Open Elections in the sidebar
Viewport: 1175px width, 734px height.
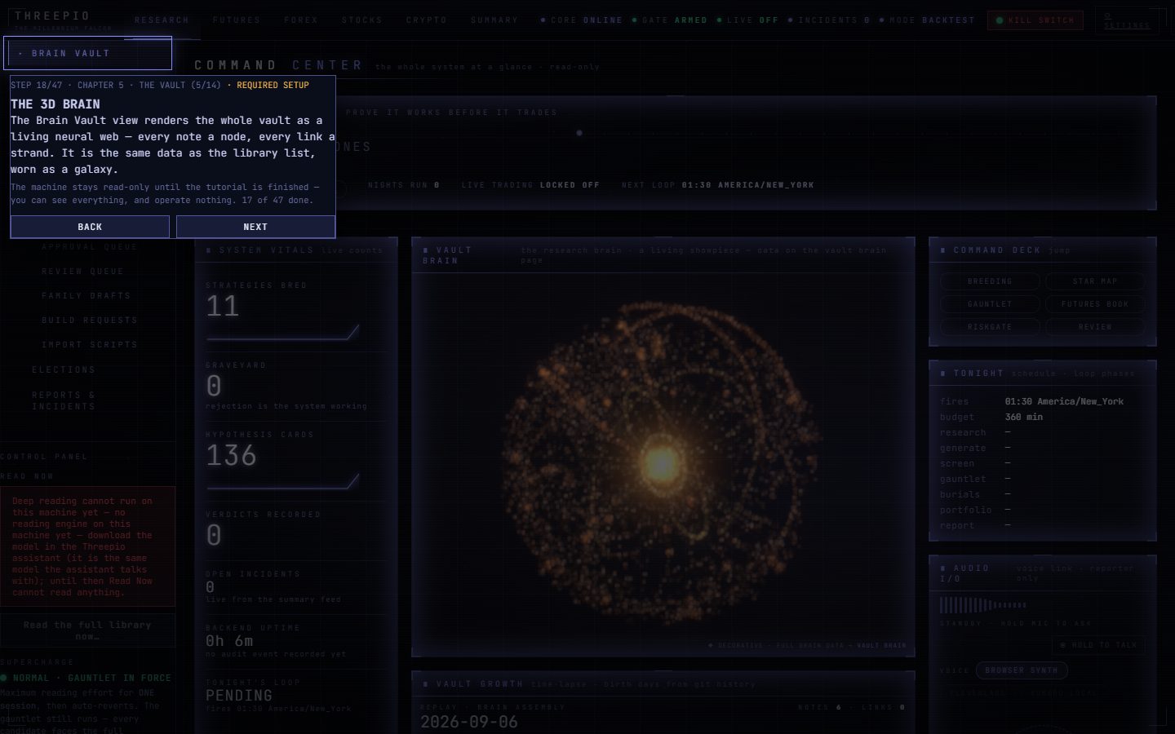coord(64,370)
